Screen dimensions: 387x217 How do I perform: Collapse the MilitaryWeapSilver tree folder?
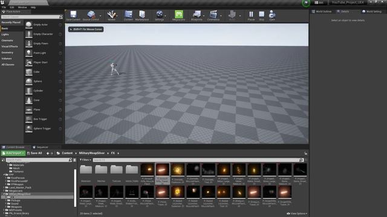[x=4, y=194]
